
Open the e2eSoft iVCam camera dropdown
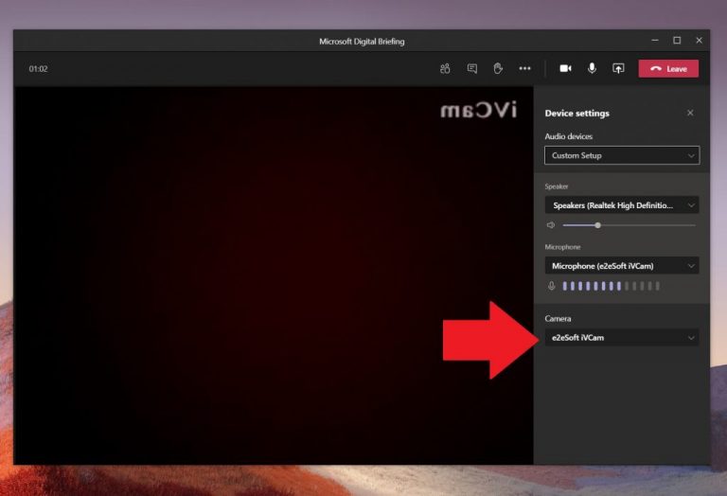(x=622, y=338)
